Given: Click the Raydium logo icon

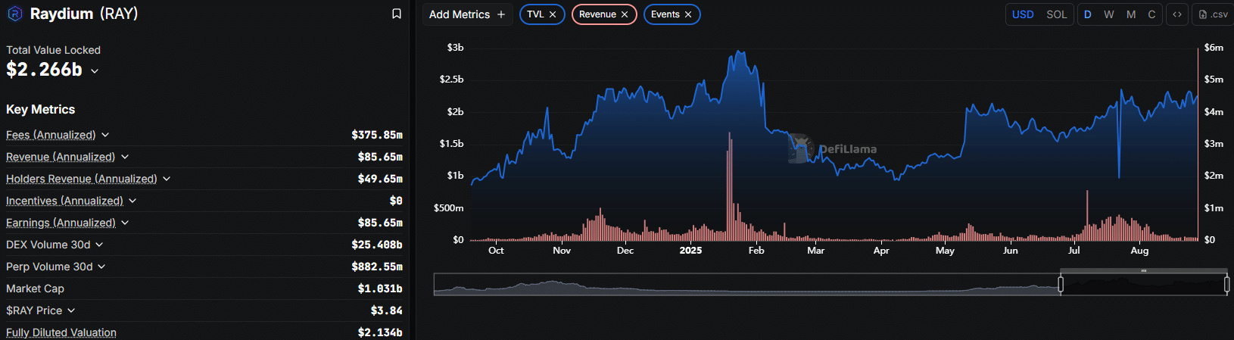Looking at the screenshot, I should tap(14, 14).
